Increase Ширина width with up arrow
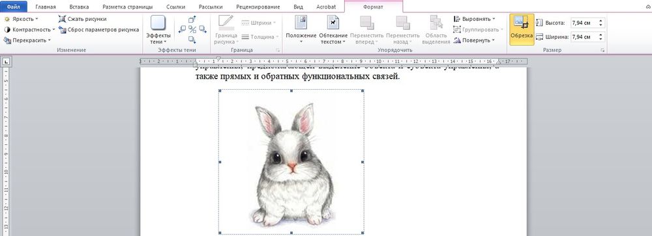The height and width of the screenshot is (236, 652). coord(601,35)
